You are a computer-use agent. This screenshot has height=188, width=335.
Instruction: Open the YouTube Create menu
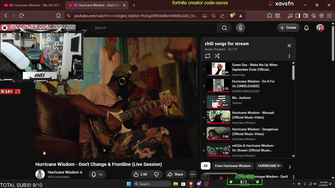(288, 28)
